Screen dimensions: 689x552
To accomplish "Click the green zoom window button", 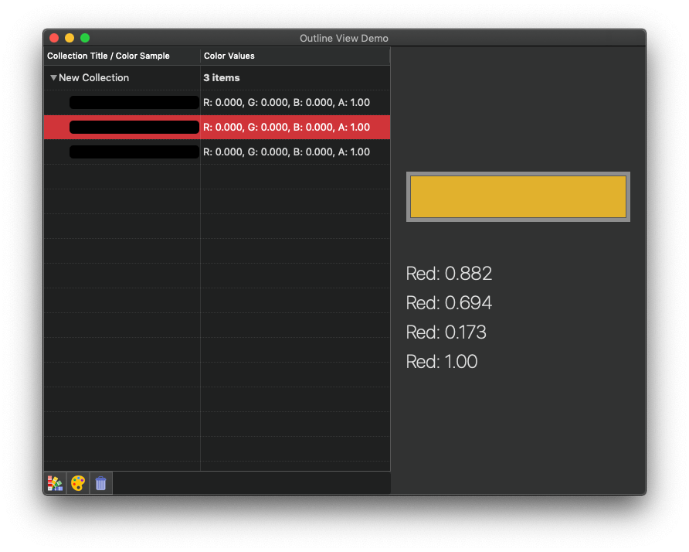I will point(85,38).
